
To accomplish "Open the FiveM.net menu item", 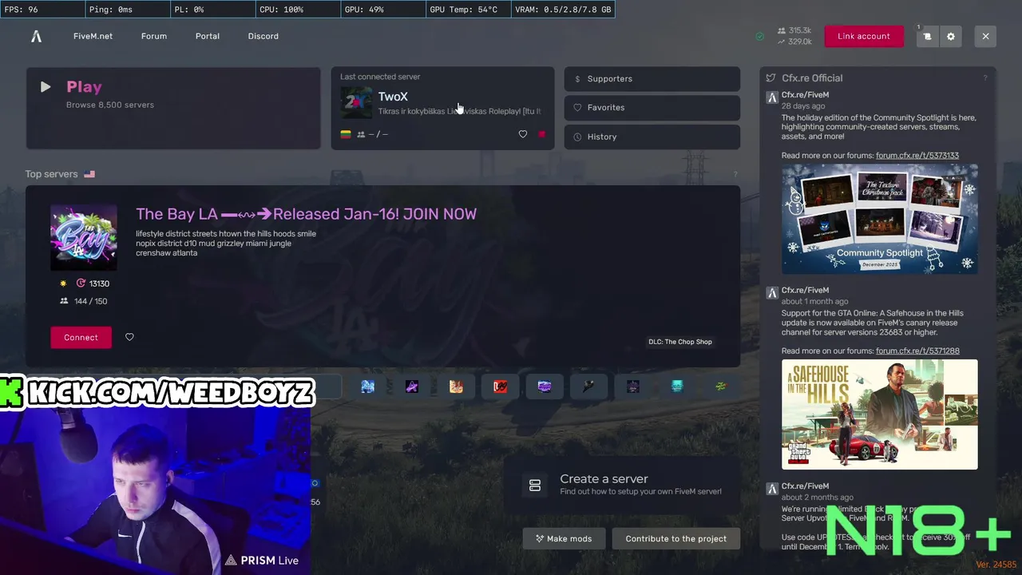I will pyautogui.click(x=93, y=36).
